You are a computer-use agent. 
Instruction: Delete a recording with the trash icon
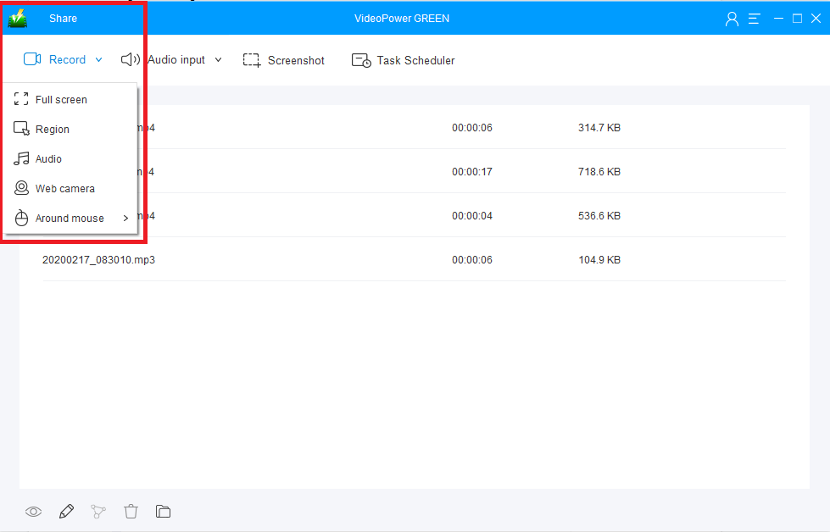coord(131,511)
